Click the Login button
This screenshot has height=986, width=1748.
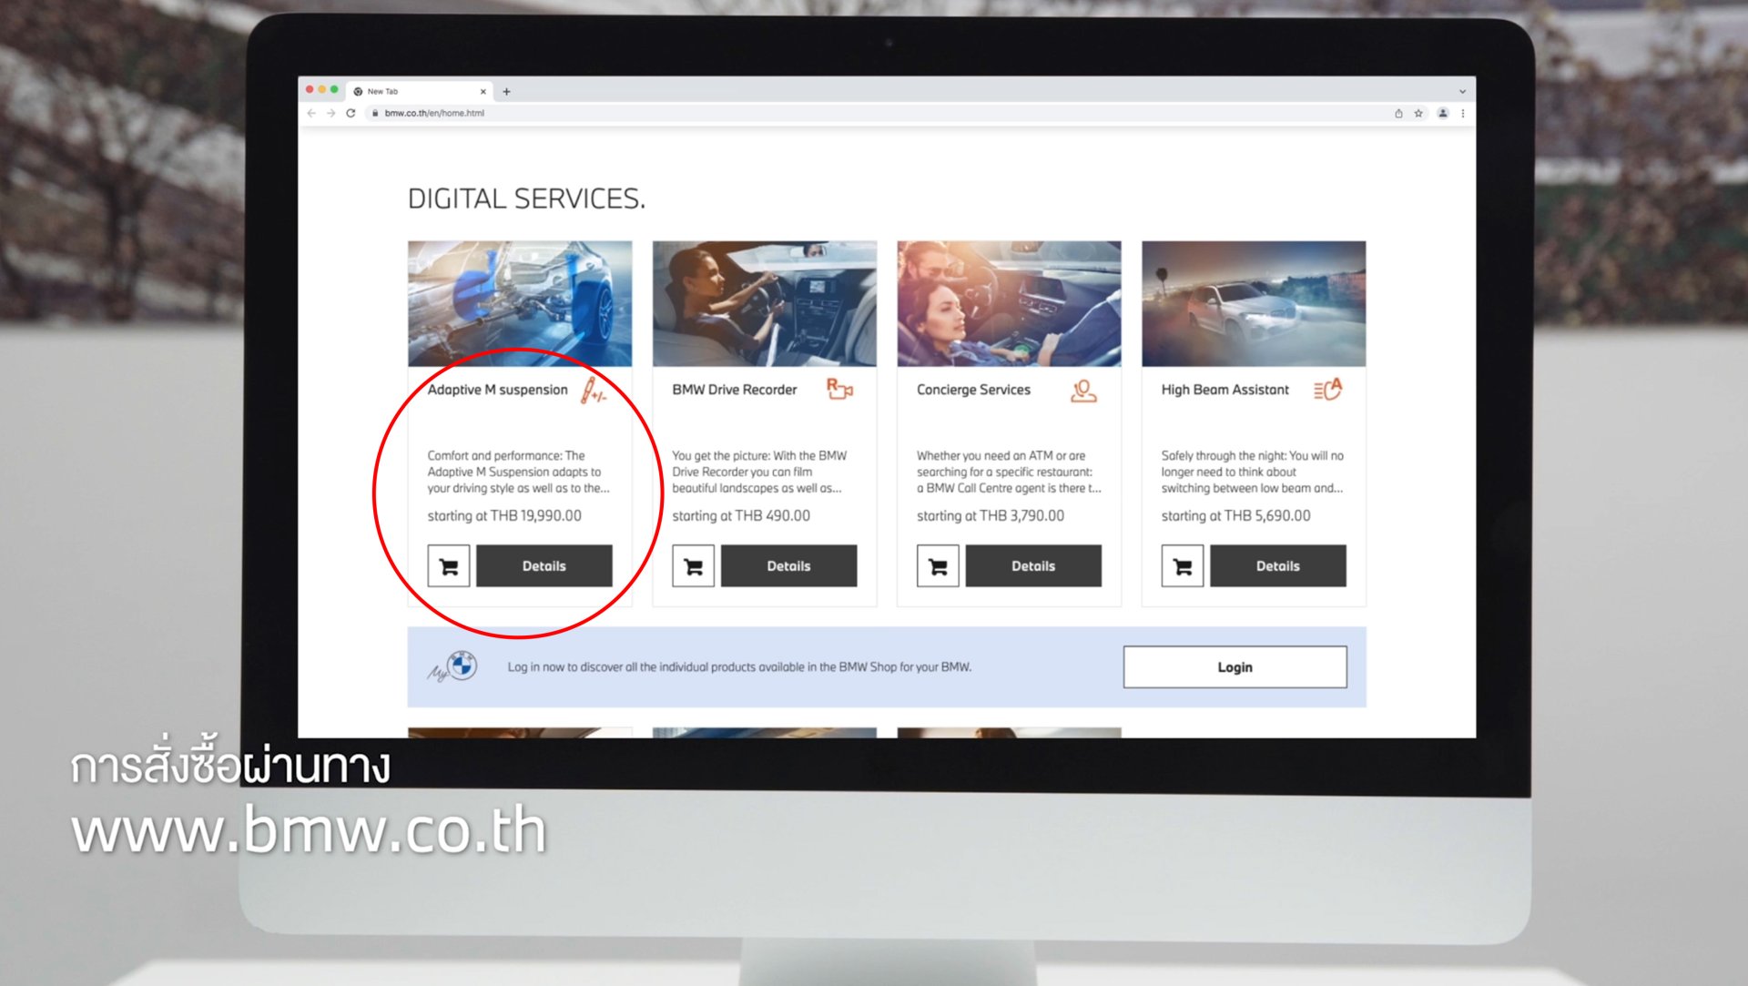(x=1235, y=667)
